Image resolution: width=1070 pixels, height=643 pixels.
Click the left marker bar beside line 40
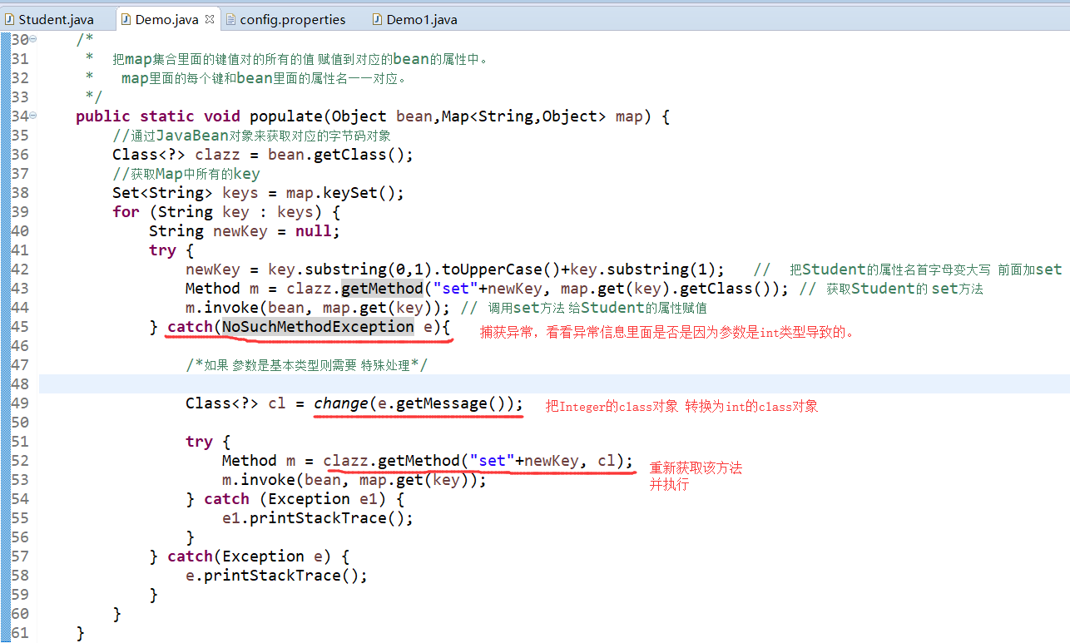point(5,231)
